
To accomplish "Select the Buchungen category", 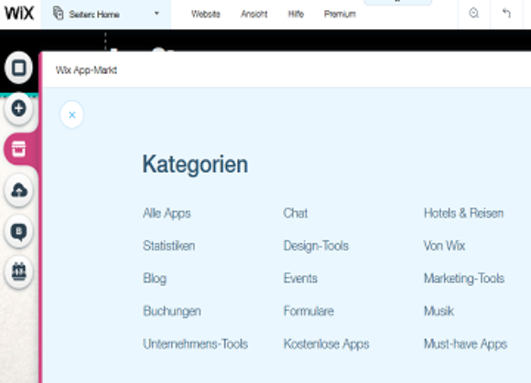I will coord(172,312).
